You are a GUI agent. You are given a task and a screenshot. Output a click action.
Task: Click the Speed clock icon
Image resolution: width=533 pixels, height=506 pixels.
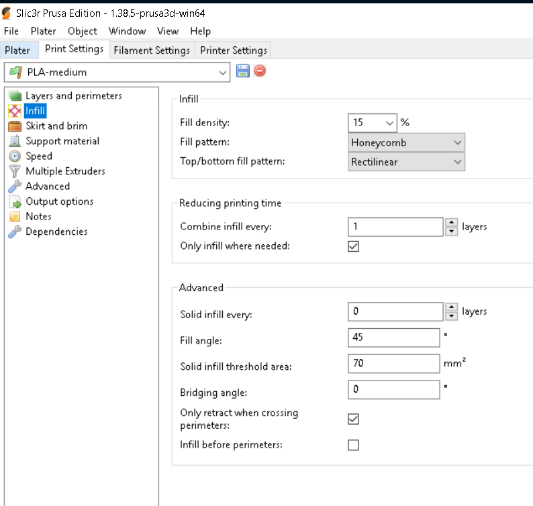click(15, 156)
